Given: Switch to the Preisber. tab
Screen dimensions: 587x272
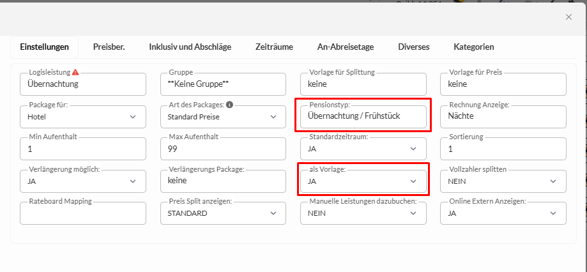Looking at the screenshot, I should pos(109,47).
